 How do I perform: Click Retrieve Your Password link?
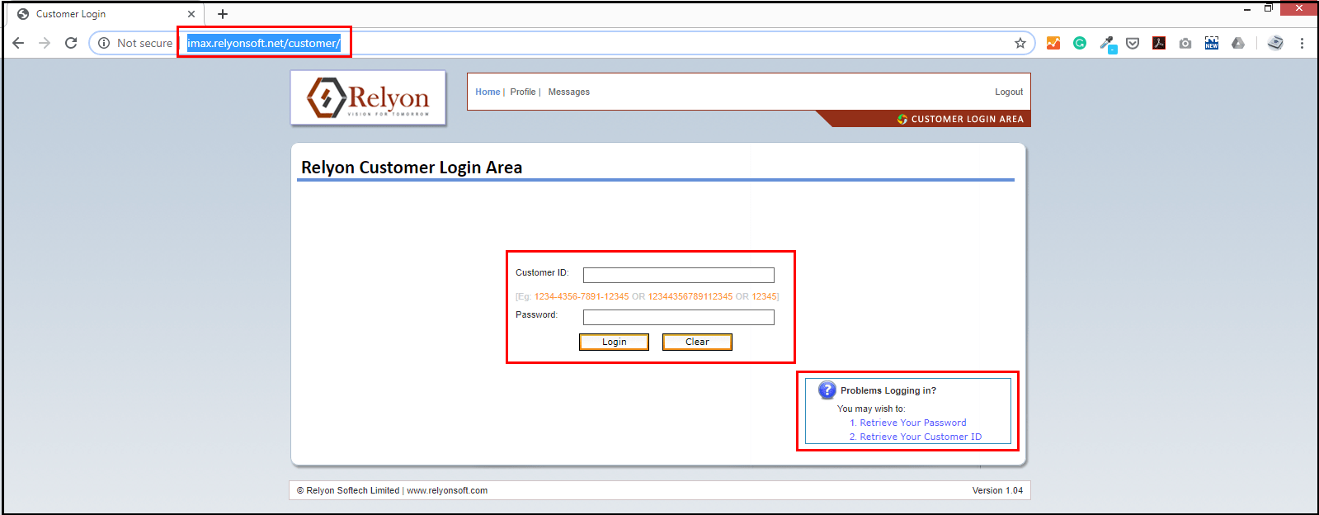coord(913,423)
